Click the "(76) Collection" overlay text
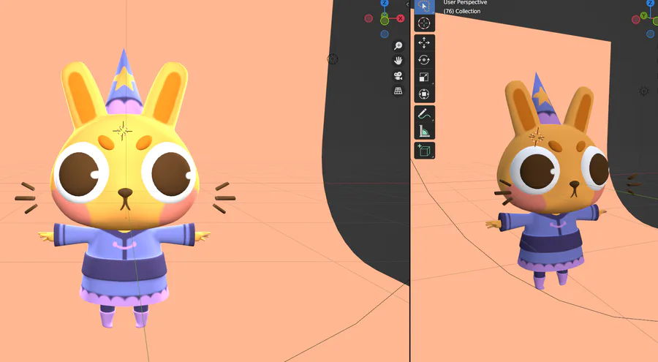658x362 pixels. pyautogui.click(x=462, y=12)
